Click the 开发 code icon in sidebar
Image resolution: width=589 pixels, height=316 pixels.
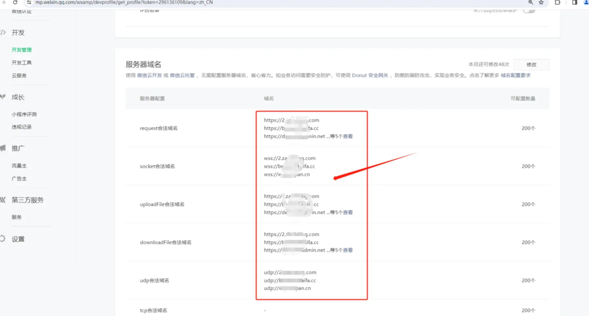coord(3,33)
